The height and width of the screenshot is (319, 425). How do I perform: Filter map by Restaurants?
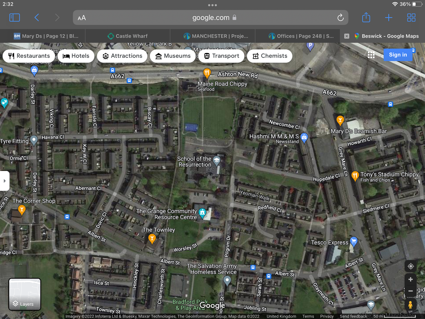(x=29, y=56)
